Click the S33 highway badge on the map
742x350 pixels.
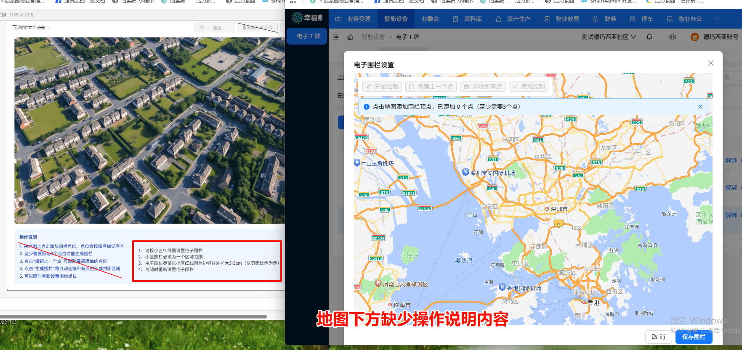click(x=493, y=159)
